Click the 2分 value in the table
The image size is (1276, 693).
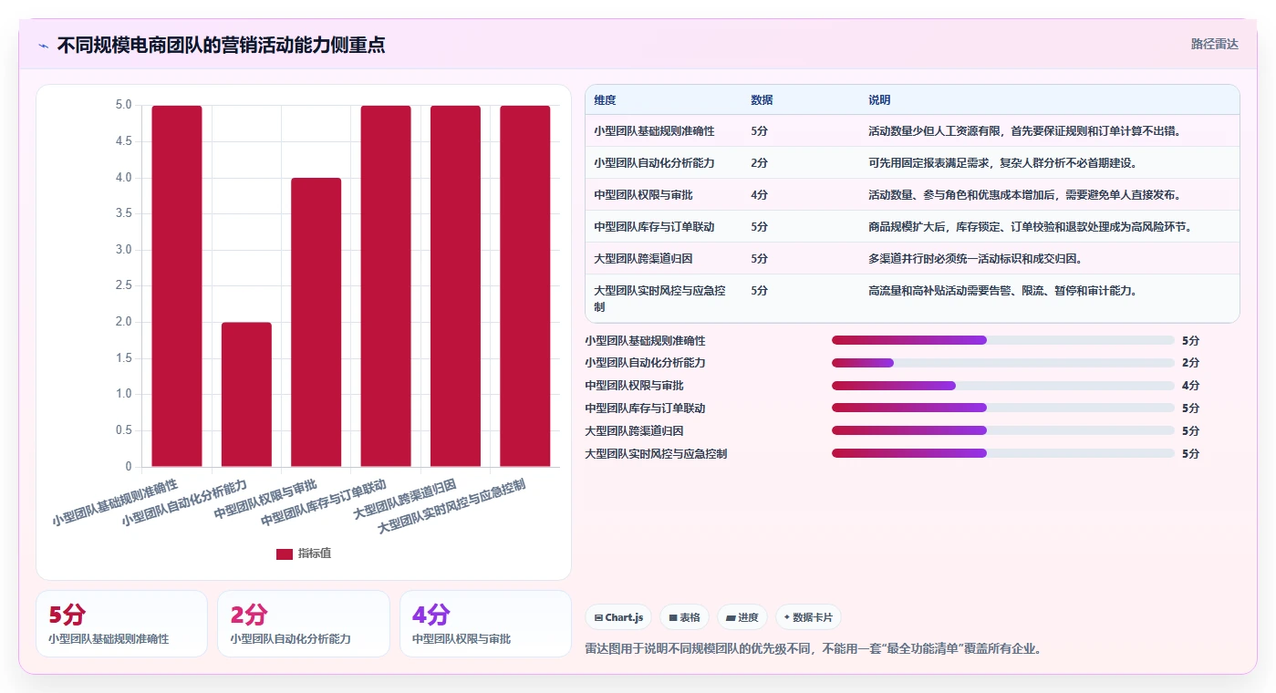click(759, 163)
